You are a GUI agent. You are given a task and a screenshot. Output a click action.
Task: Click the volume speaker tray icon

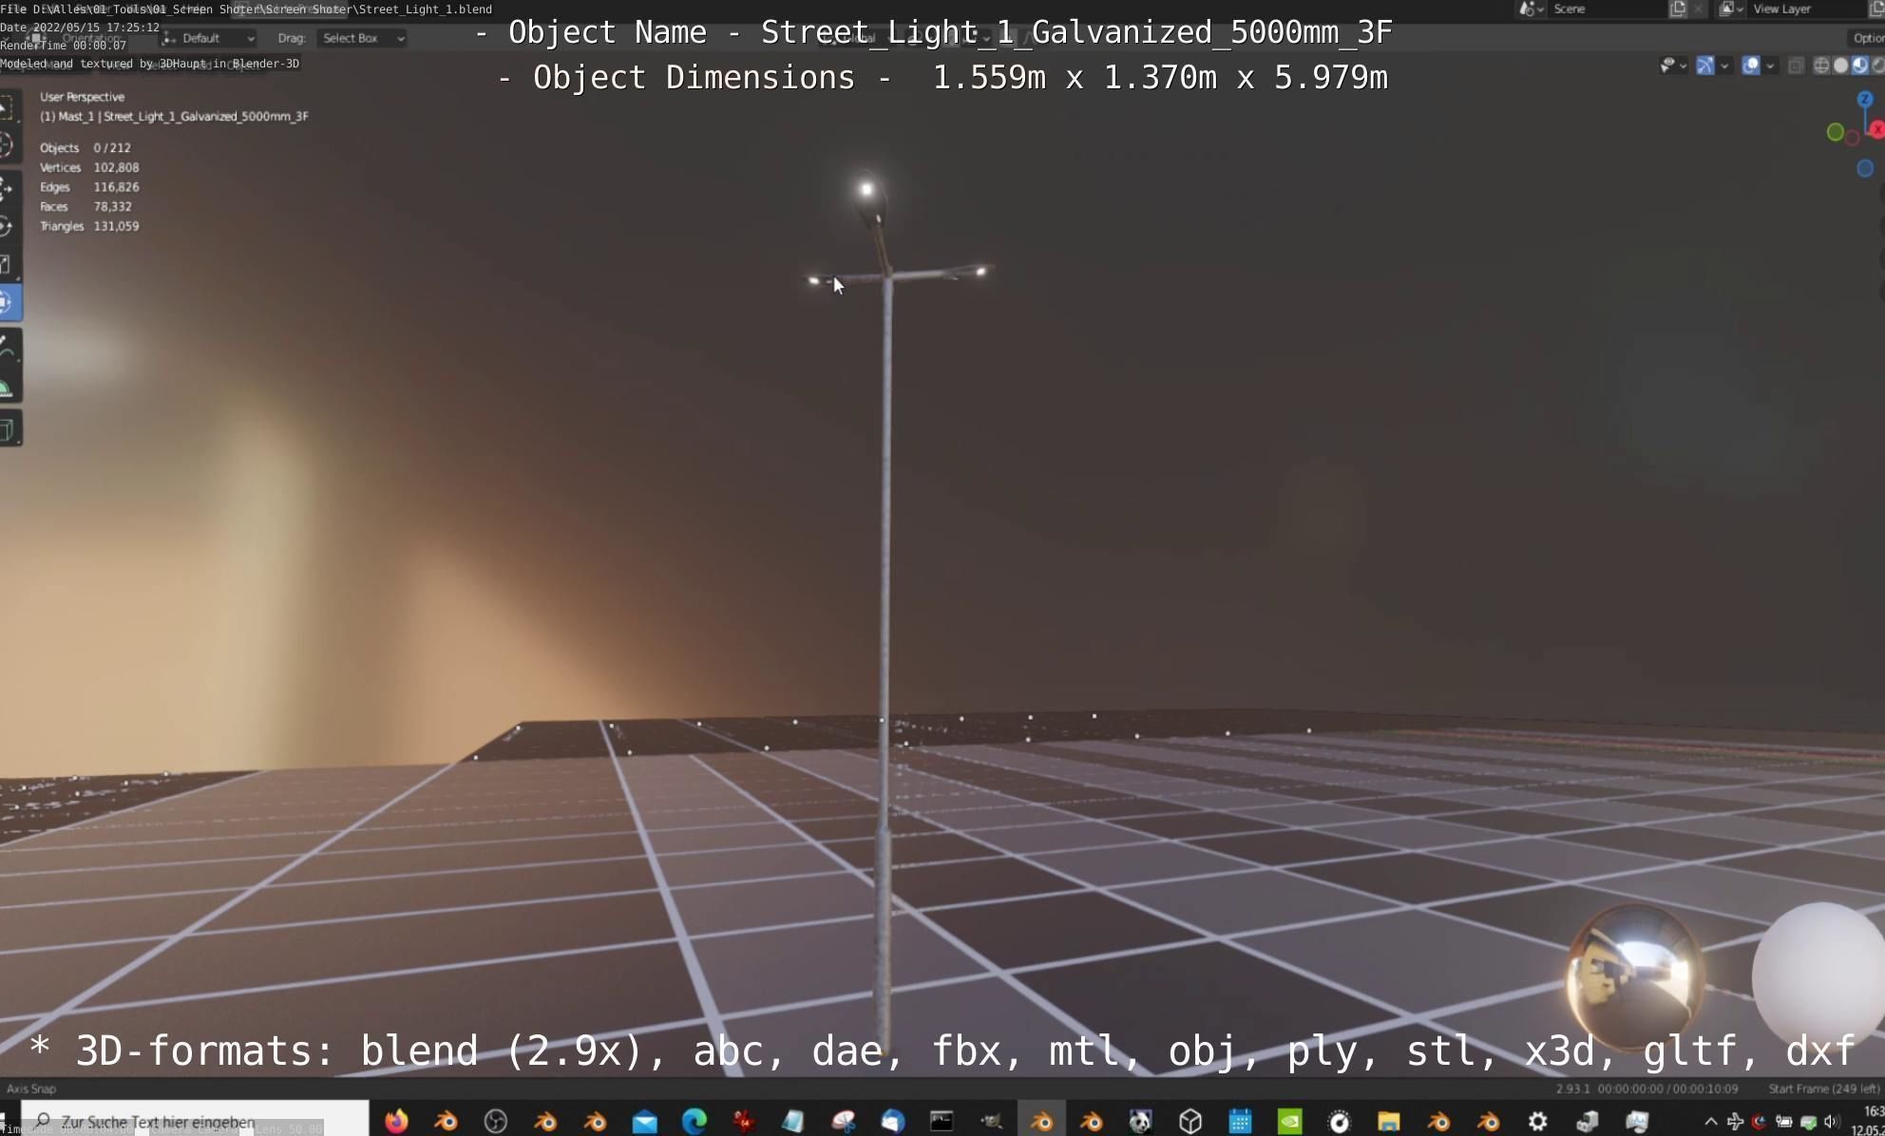[x=1831, y=1122]
